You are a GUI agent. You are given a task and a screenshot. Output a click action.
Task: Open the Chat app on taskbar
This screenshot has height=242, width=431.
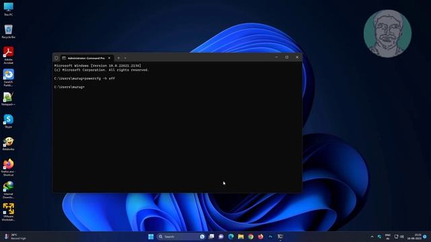[x=221, y=237]
